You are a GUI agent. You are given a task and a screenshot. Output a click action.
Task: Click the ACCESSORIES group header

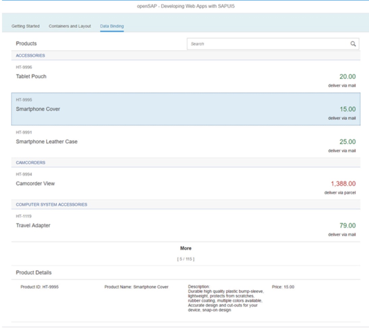tap(186, 56)
